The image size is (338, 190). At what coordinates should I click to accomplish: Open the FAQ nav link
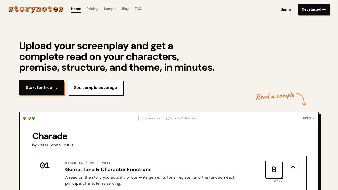coord(138,9)
